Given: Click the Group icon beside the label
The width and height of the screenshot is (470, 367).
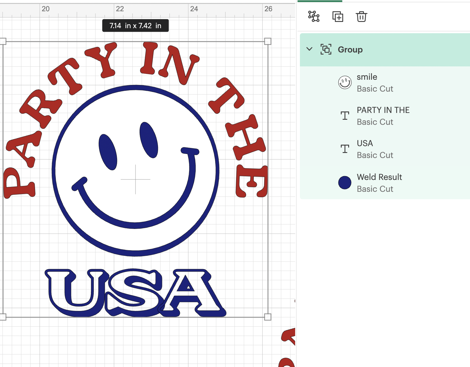Looking at the screenshot, I should 326,49.
